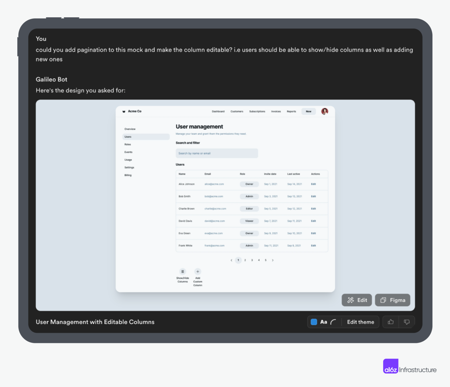Screen dimensions: 450x387
Task: Click the Acme Co logo icon
Action: (124, 111)
